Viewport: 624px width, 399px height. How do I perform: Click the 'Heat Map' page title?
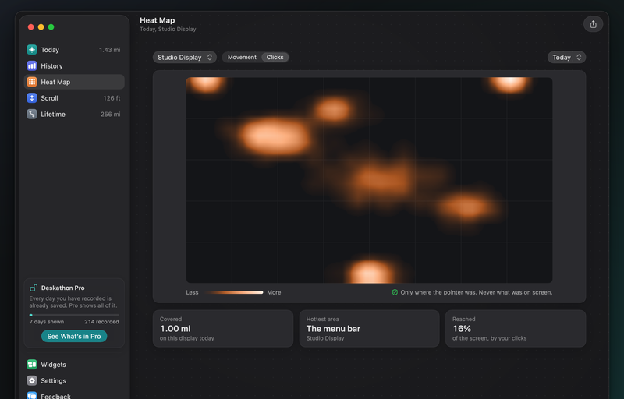click(x=158, y=20)
